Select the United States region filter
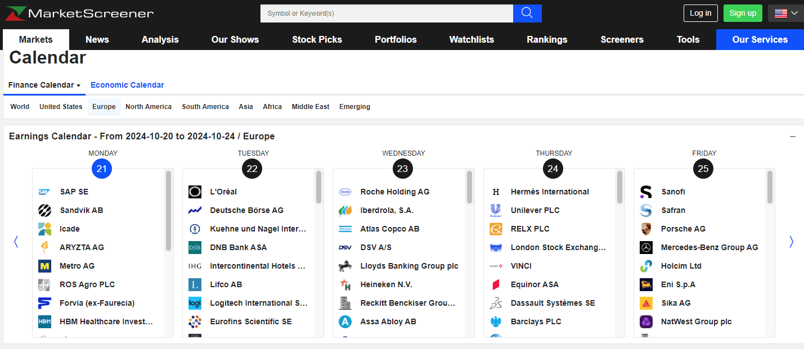Image resolution: width=804 pixels, height=349 pixels. (61, 107)
